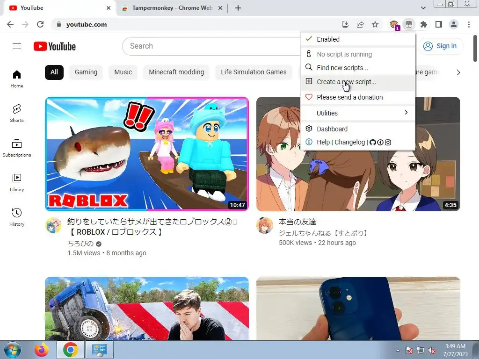
Task: Open the Roblox shark video thumbnail
Action: click(x=146, y=154)
